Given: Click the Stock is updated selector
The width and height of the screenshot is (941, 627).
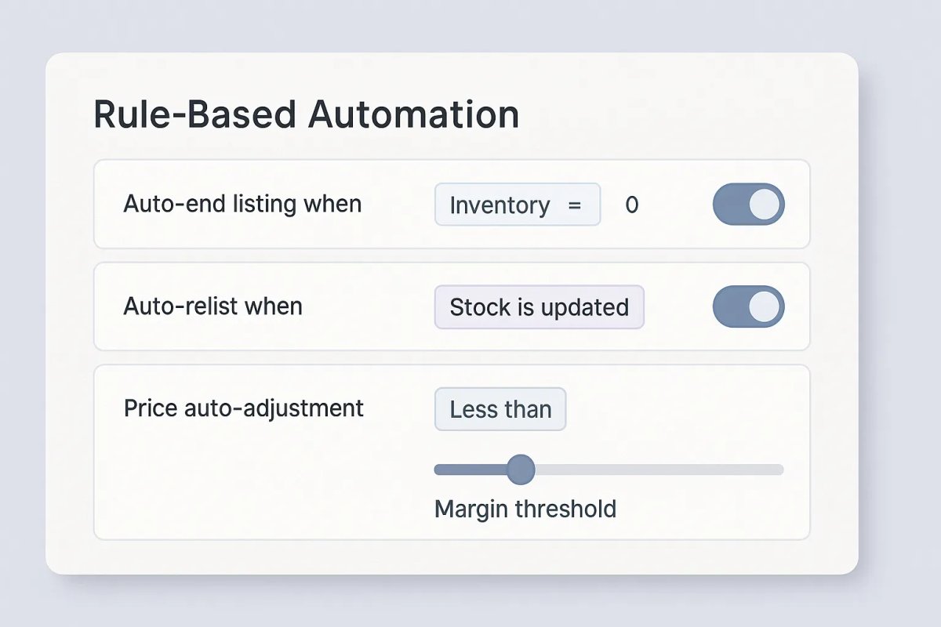Looking at the screenshot, I should [539, 306].
